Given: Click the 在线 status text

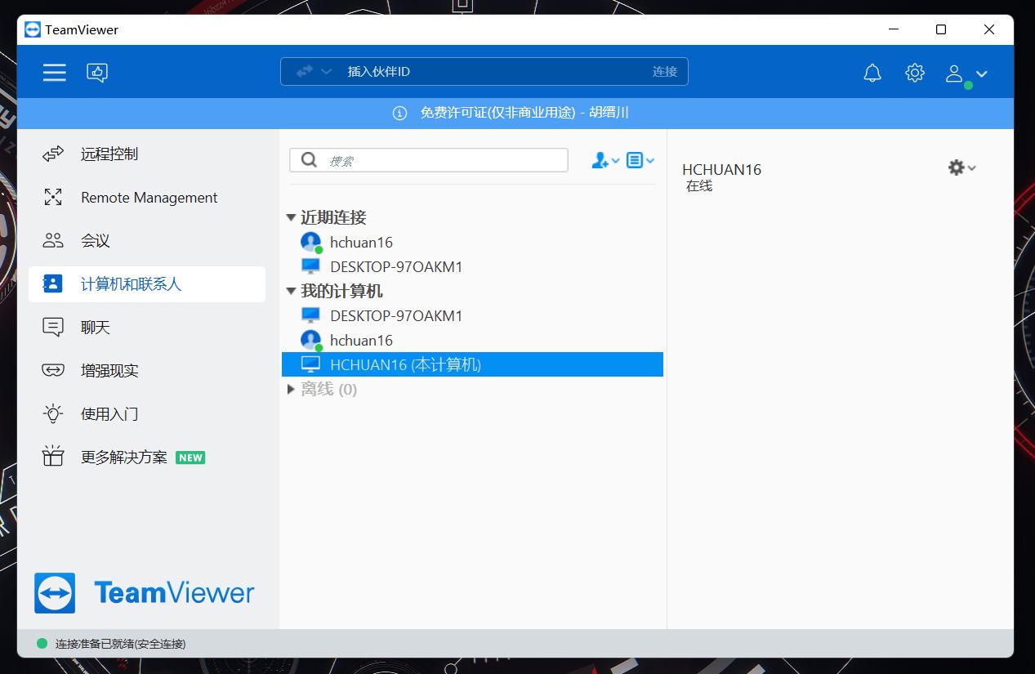Looking at the screenshot, I should (699, 186).
